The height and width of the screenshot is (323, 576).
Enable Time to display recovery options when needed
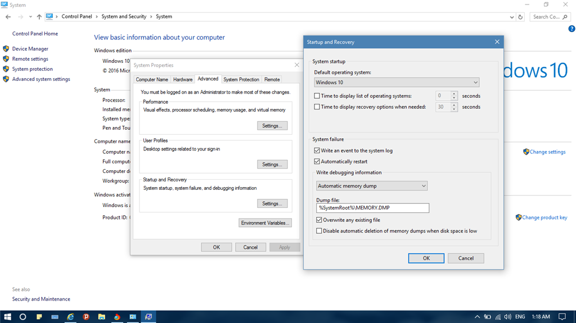(317, 107)
